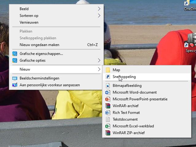Click the Beeldscherminstellingen monitor icon
Image resolution: width=196 pixels, height=147 pixels.
coord(15,78)
